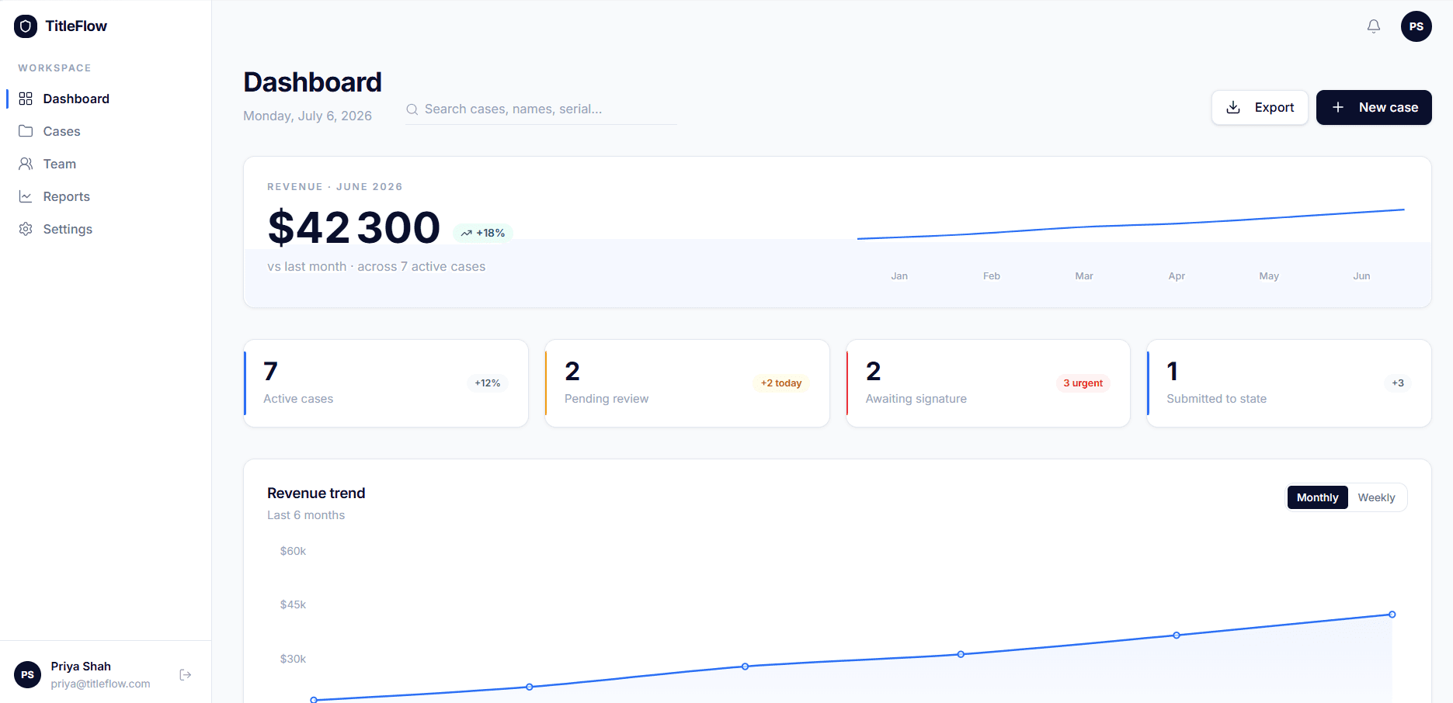This screenshot has height=703, width=1453.
Task: Click the +12% badge on Active cases
Action: (488, 383)
